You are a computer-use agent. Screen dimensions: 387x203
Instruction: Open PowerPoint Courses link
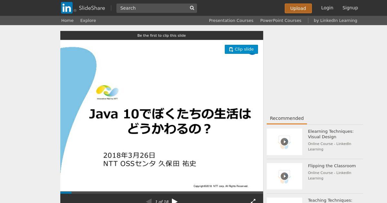pyautogui.click(x=281, y=20)
